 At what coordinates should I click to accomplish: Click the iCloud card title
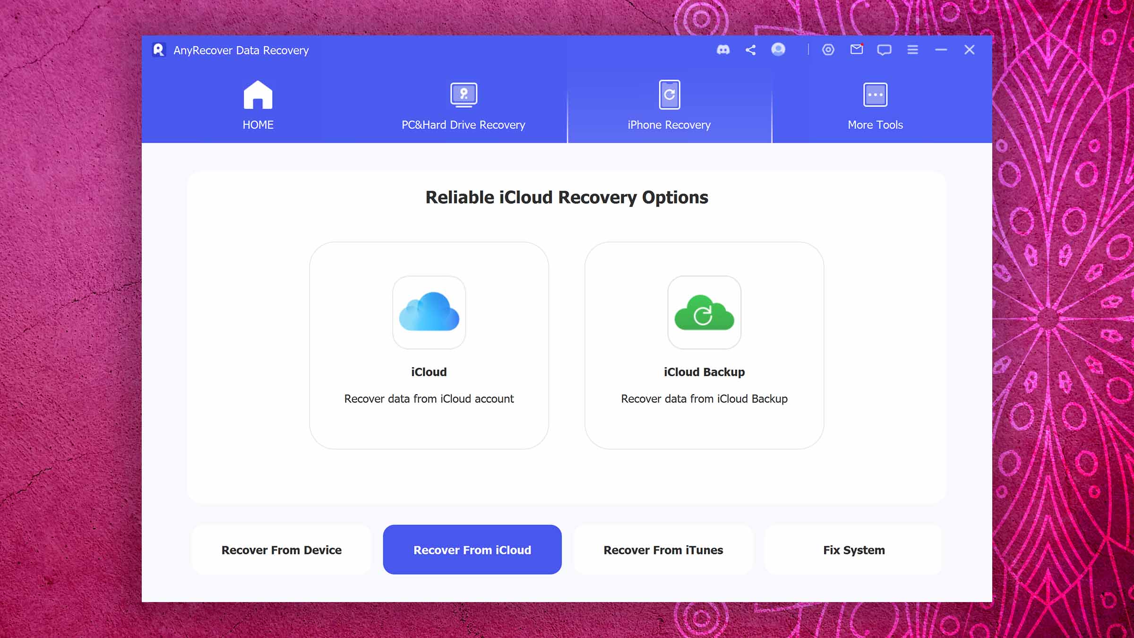[429, 372]
